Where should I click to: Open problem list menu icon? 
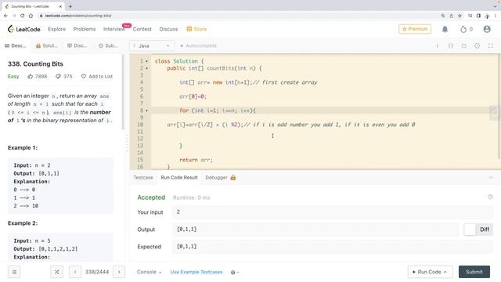point(14,272)
